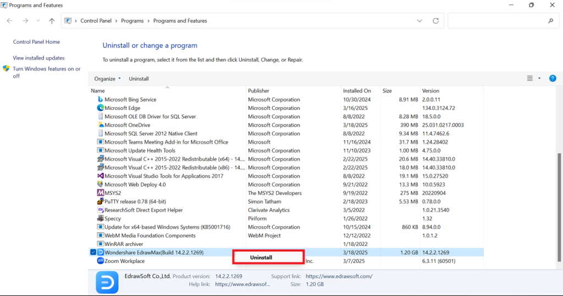Click Clarivate Analytics publisher cell

point(268,210)
